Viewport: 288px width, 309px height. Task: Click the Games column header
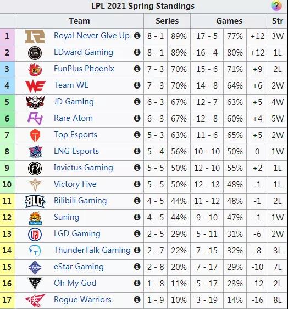pos(229,21)
